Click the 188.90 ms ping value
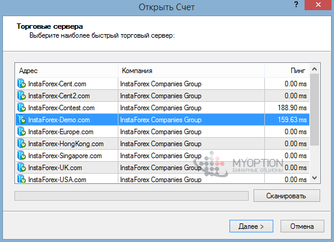This screenshot has height=242, width=334. tap(292, 108)
